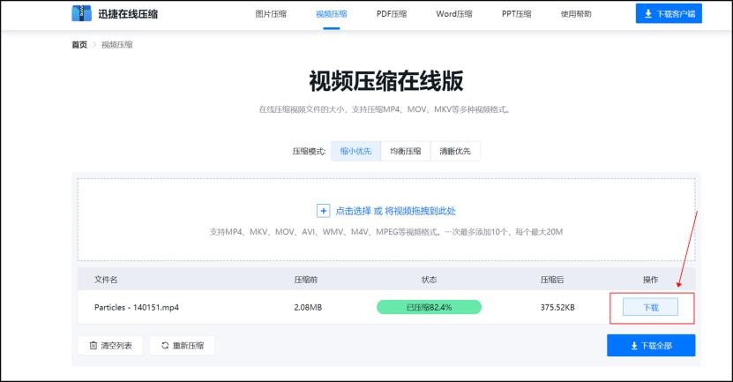Viewport: 733px width, 382px height.
Task: Click the plus icon in upload area
Action: (x=323, y=211)
